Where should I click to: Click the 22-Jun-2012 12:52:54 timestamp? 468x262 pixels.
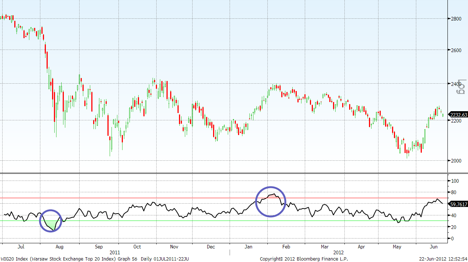443,259
